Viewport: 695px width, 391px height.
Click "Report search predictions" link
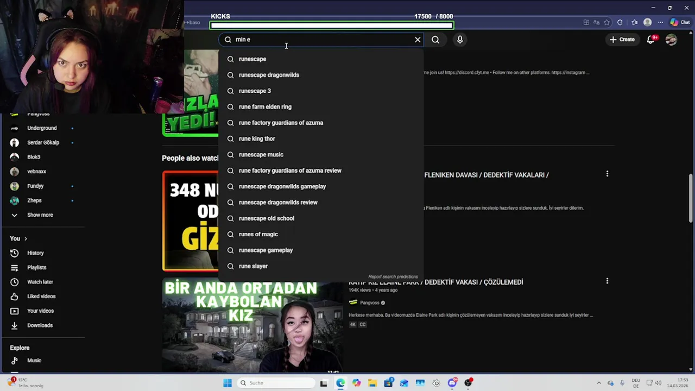(393, 277)
